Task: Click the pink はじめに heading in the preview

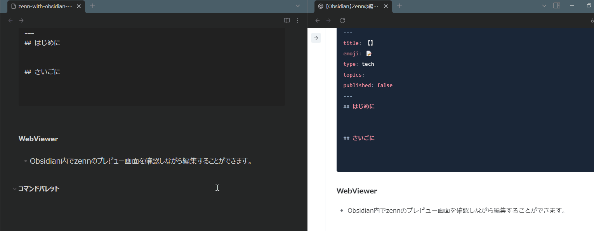Action: click(364, 106)
